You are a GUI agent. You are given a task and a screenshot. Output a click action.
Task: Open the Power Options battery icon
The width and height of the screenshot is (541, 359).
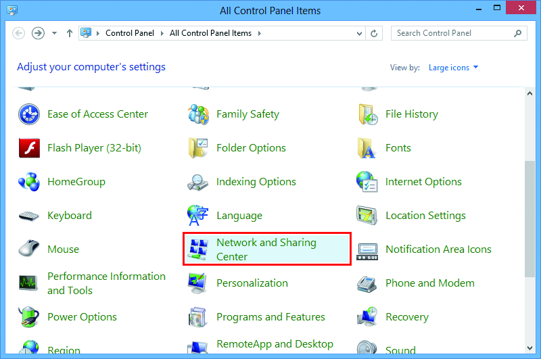(x=29, y=317)
